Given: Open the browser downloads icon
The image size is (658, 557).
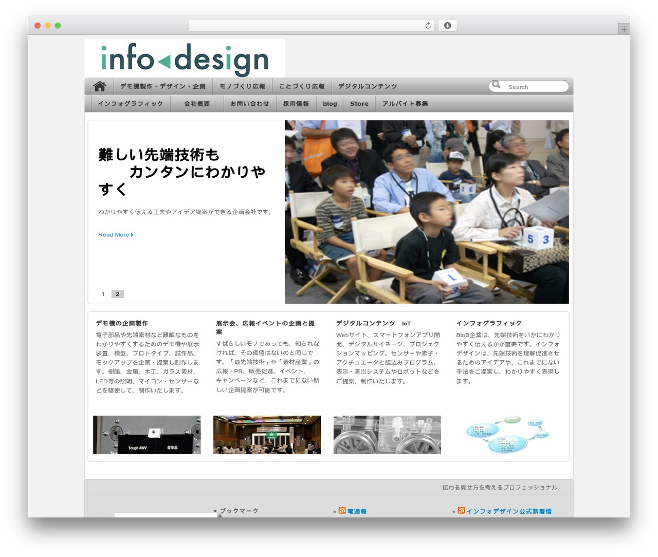Looking at the screenshot, I should point(447,26).
